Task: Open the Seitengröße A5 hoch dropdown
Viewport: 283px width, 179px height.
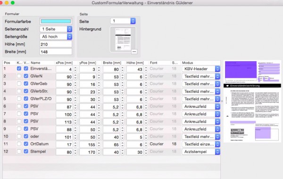Action: 56,37
